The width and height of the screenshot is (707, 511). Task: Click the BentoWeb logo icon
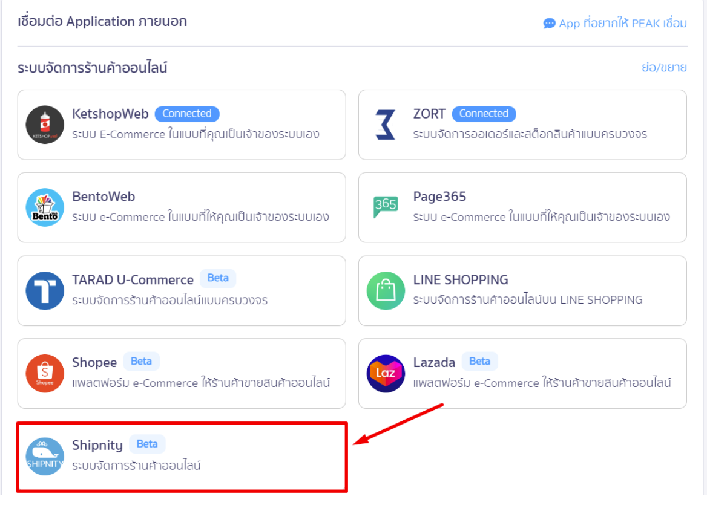click(x=45, y=207)
